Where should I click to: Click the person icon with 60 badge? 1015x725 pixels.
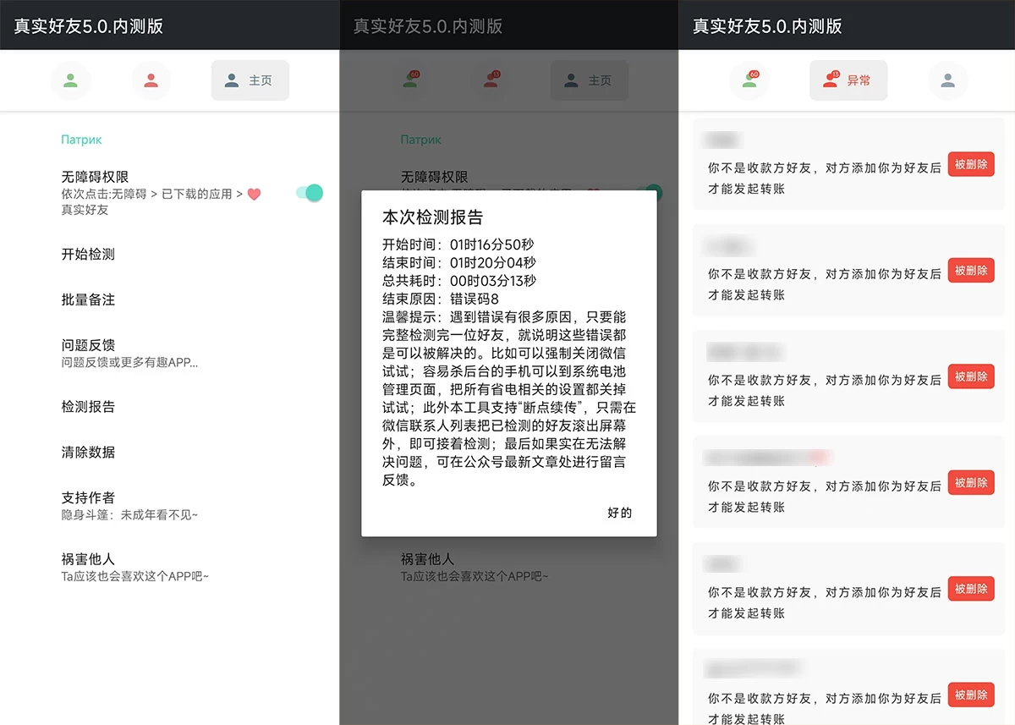click(x=749, y=80)
